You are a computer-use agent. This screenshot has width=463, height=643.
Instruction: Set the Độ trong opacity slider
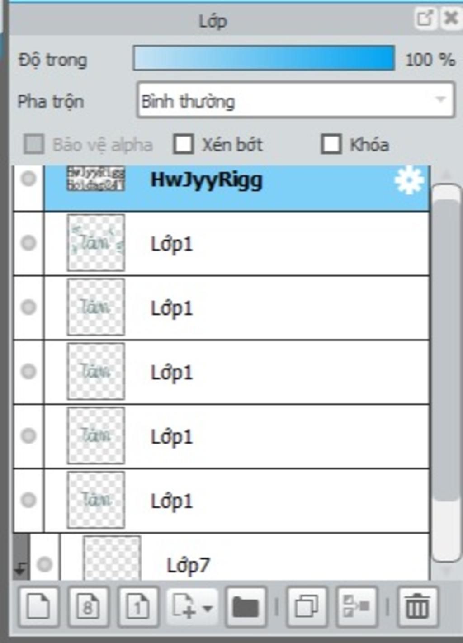point(264,58)
